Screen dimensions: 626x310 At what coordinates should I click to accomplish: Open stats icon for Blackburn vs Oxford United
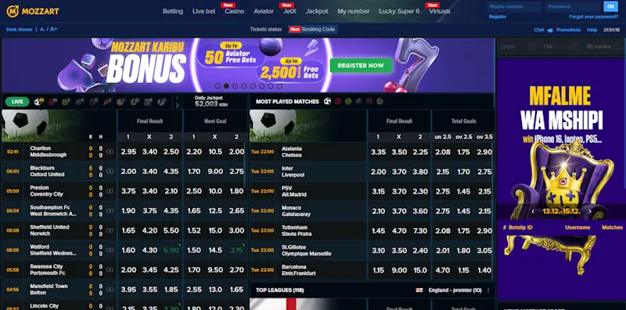pyautogui.click(x=110, y=171)
